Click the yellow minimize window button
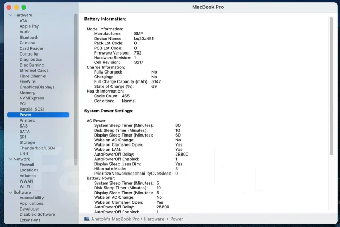340x227 pixels. pos(16,7)
